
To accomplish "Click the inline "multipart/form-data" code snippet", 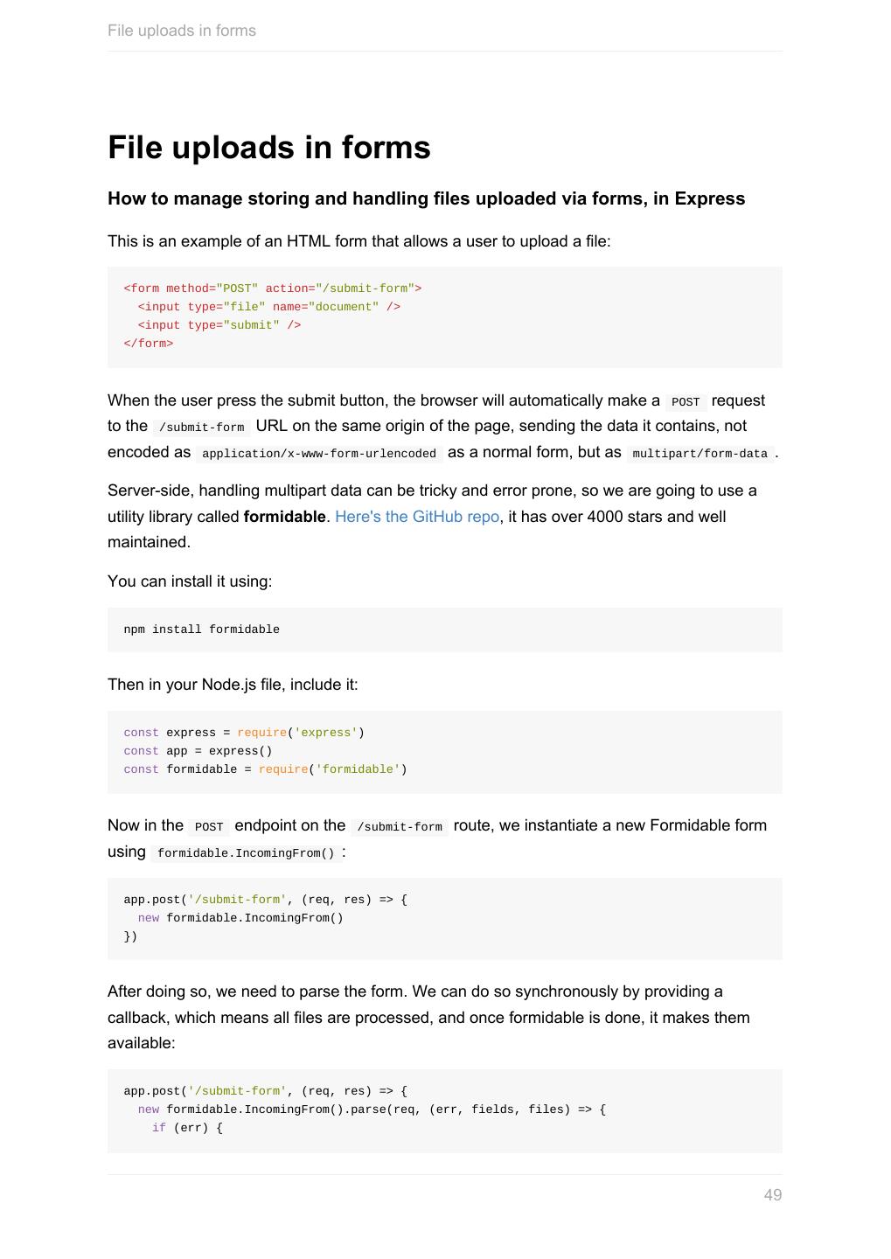I will (700, 454).
